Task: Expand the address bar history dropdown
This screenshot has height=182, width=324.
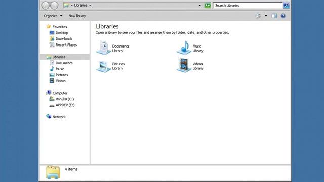Action: [x=200, y=6]
